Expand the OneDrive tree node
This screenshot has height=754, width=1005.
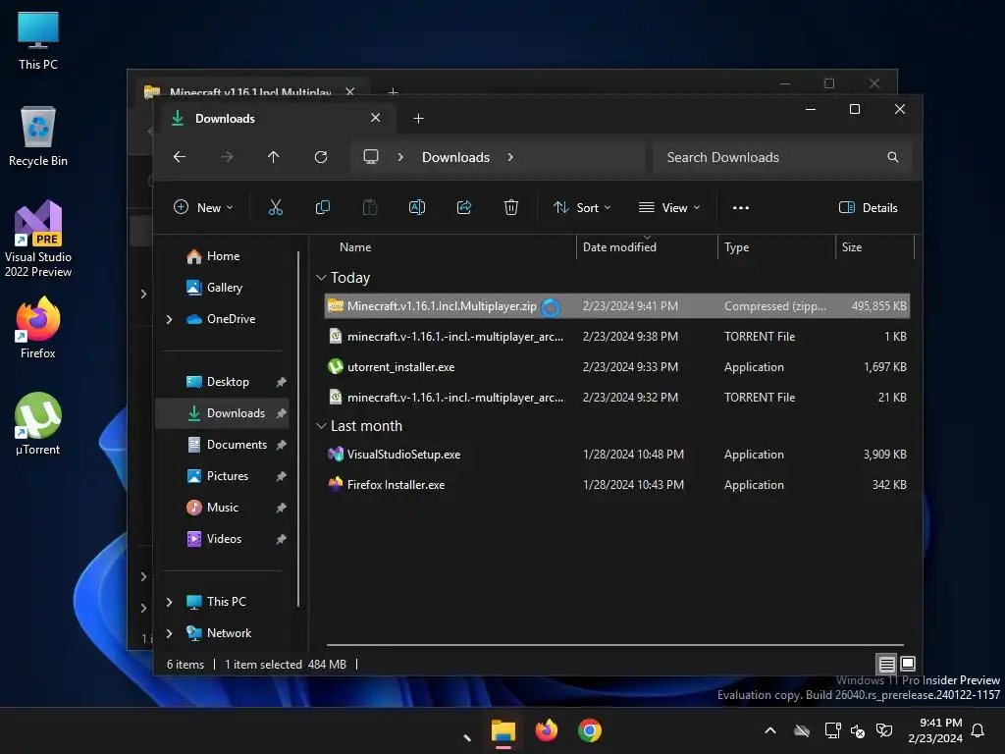169,319
